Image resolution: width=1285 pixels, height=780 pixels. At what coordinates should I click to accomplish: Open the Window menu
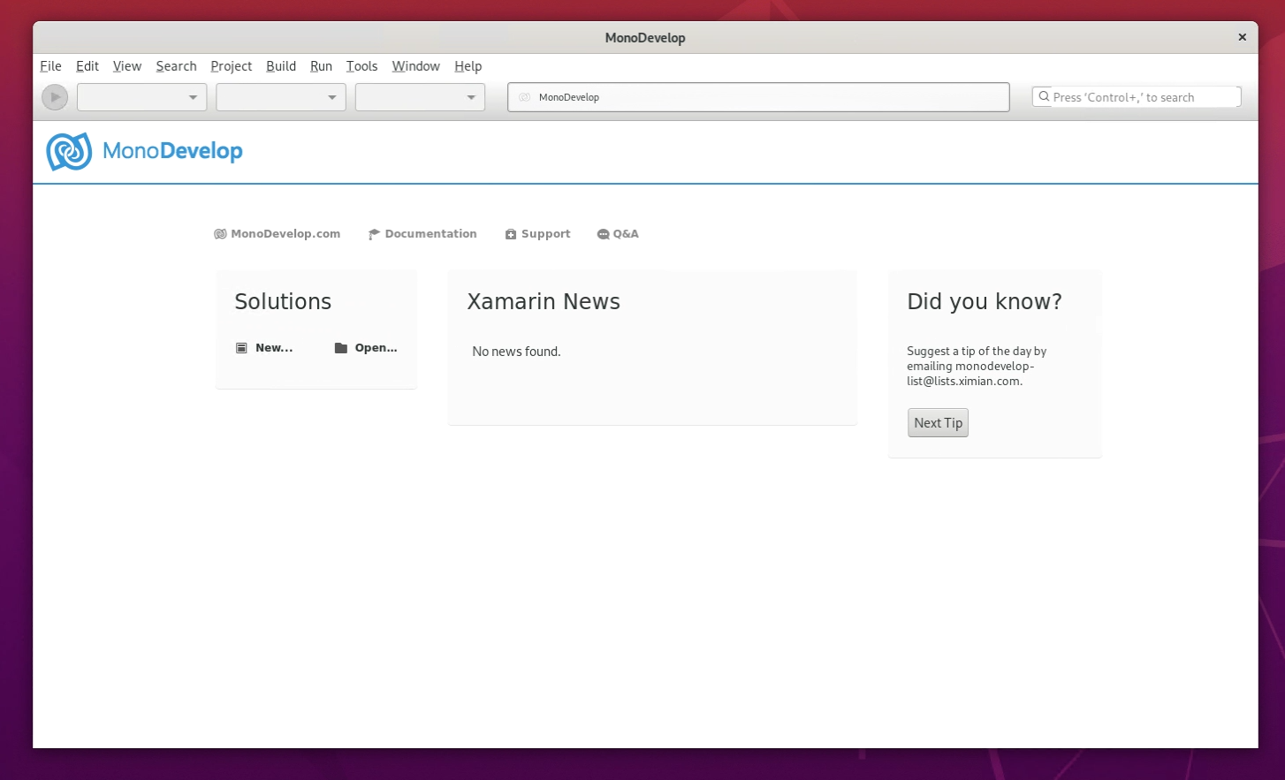tap(416, 66)
